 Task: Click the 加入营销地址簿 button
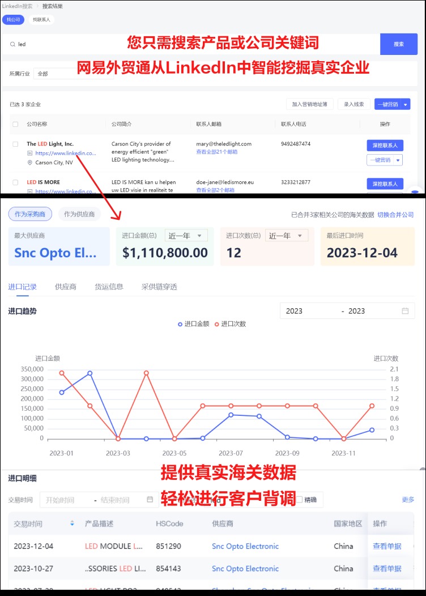[309, 105]
